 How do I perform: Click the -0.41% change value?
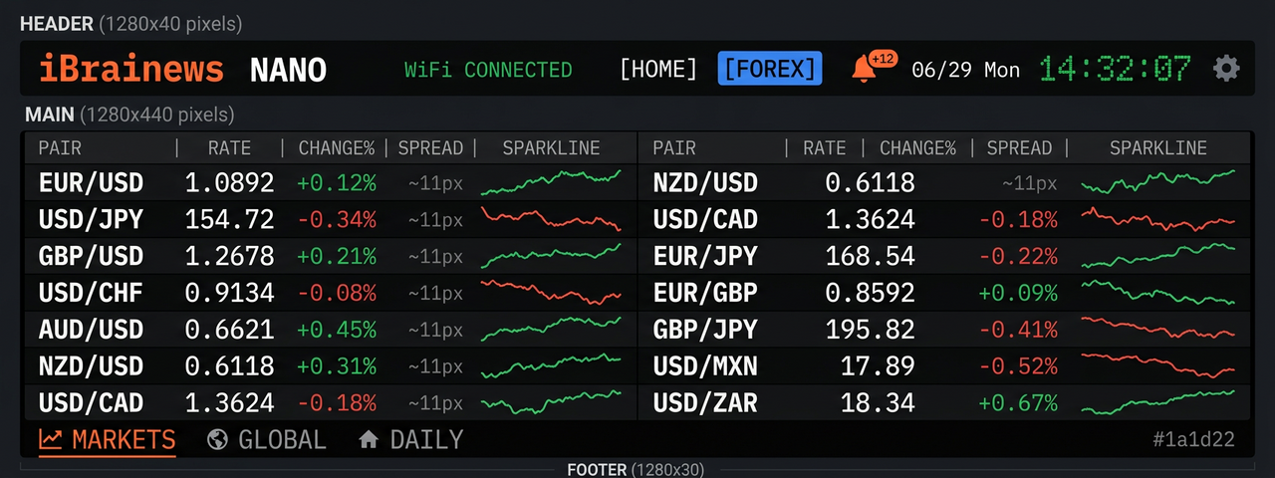point(1018,330)
